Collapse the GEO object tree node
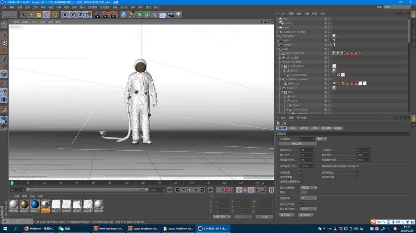Viewport: 416px width, 233px height. 277,49
